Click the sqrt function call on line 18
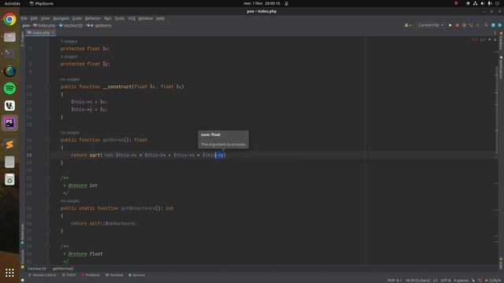Screen dimensions: 504x283 click(94, 155)
